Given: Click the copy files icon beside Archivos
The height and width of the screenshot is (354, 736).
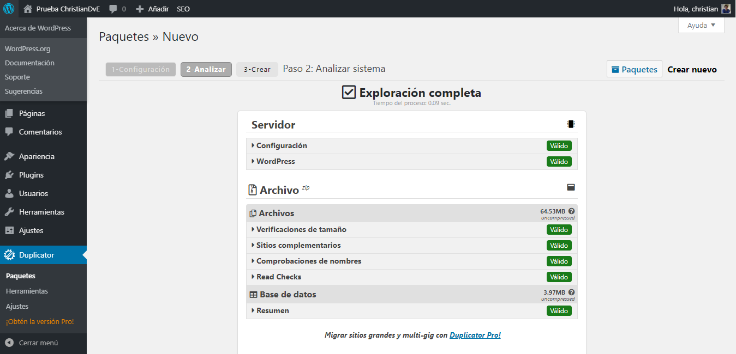Looking at the screenshot, I should (x=253, y=213).
